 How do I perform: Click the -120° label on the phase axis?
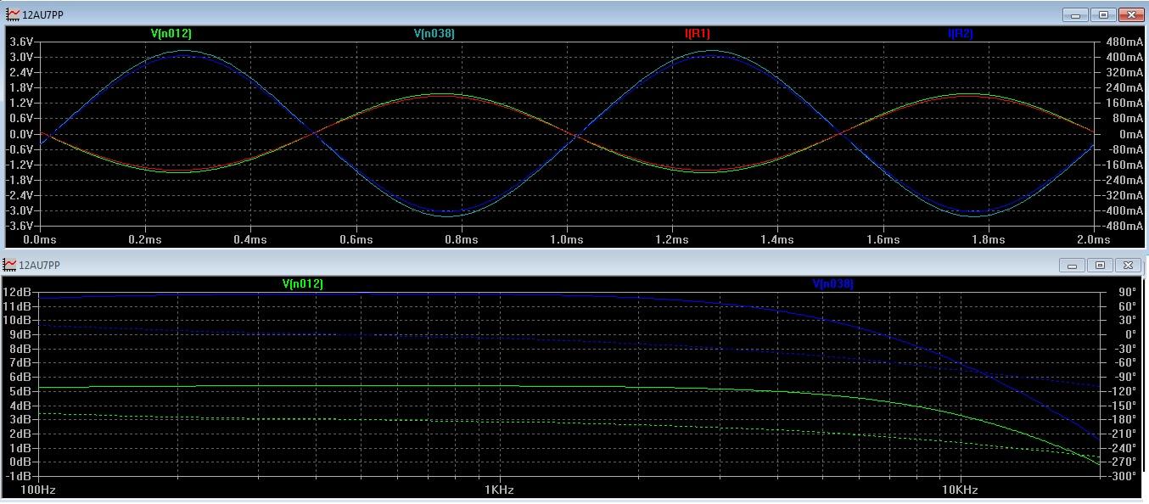[1121, 391]
